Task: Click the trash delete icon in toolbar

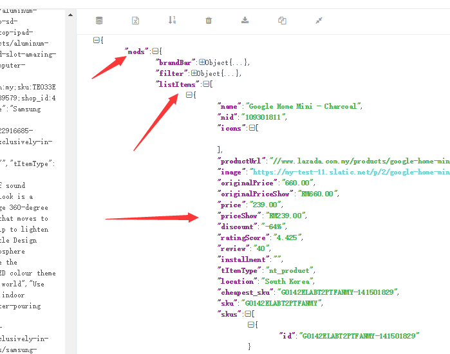Action: pyautogui.click(x=209, y=21)
